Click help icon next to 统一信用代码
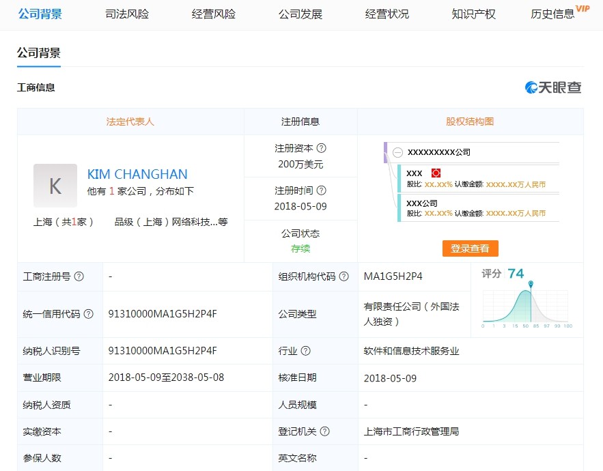 click(x=89, y=314)
